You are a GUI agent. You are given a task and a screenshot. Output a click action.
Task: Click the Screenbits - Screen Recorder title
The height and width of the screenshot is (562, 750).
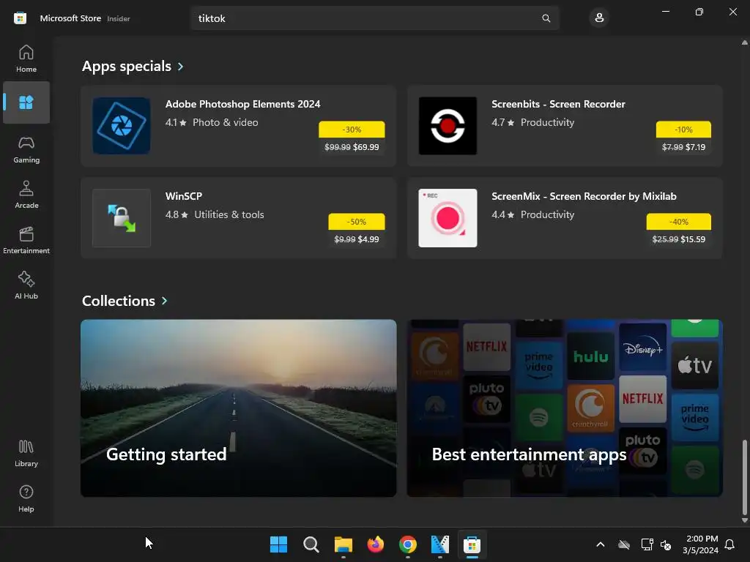[558, 104]
